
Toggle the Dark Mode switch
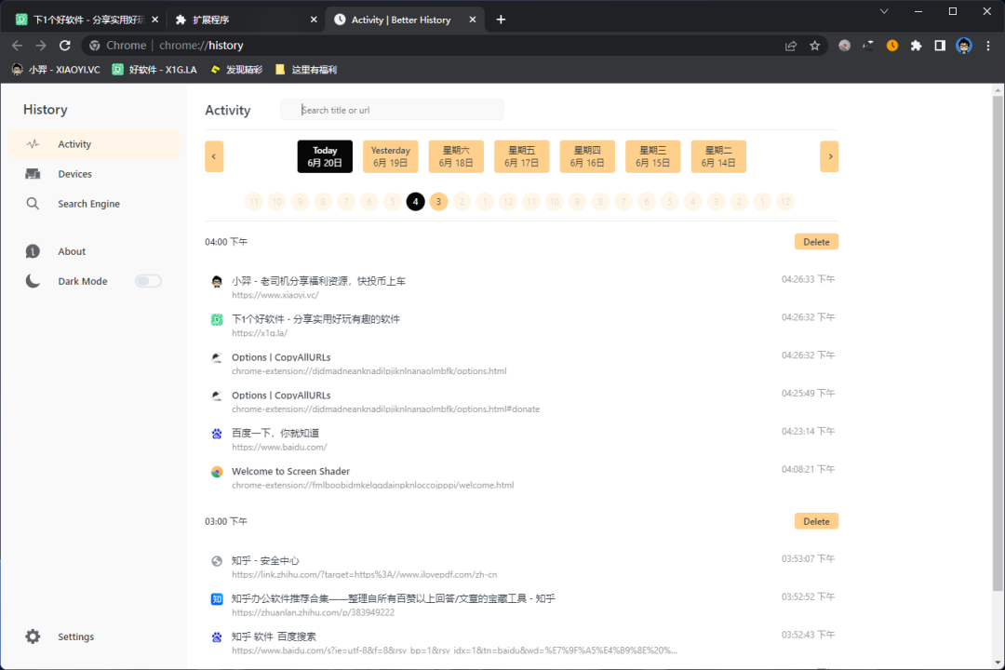pos(148,281)
